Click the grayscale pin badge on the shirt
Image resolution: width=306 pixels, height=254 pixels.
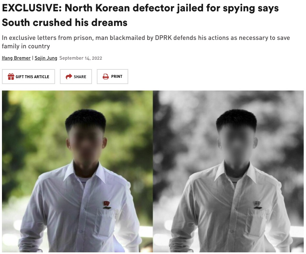[x=257, y=205]
